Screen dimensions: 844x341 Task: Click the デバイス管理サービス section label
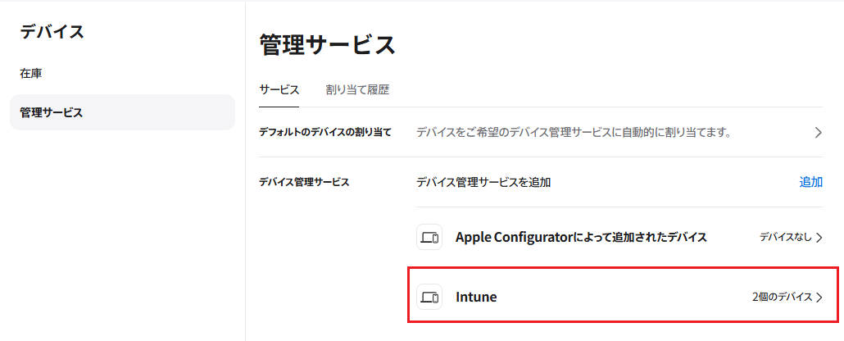tap(304, 182)
